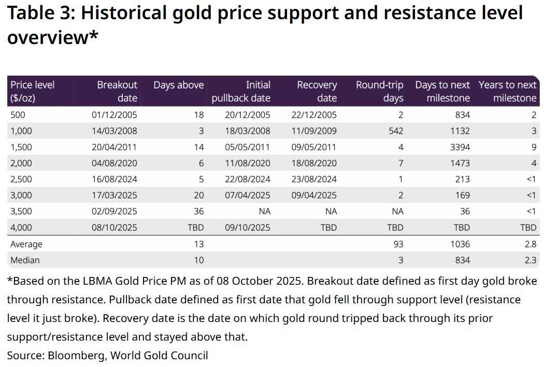Select recovery date 11/09/2009

coord(314,131)
